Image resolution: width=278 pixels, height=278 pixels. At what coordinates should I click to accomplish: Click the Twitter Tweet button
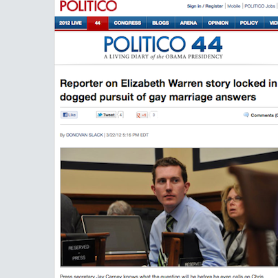click(x=106, y=115)
